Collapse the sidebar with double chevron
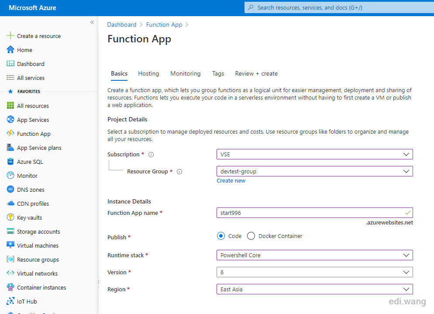This screenshot has width=434, height=314. (x=92, y=22)
